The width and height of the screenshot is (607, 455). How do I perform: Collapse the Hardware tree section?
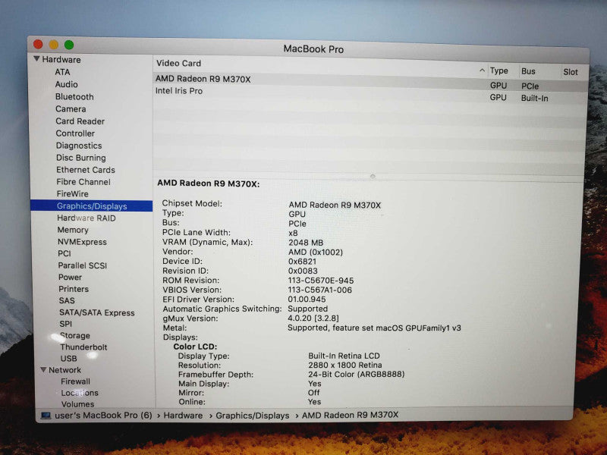[36, 59]
